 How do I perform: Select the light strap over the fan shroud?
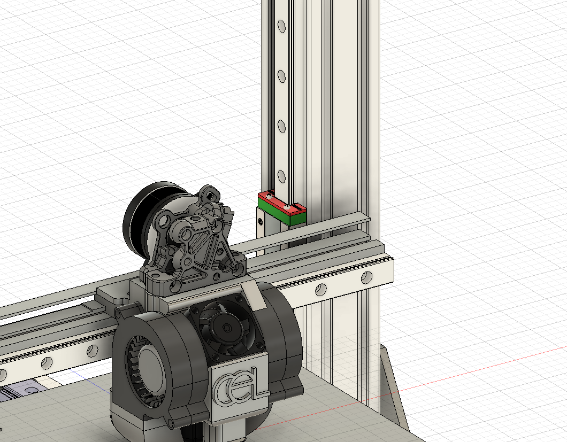256,297
